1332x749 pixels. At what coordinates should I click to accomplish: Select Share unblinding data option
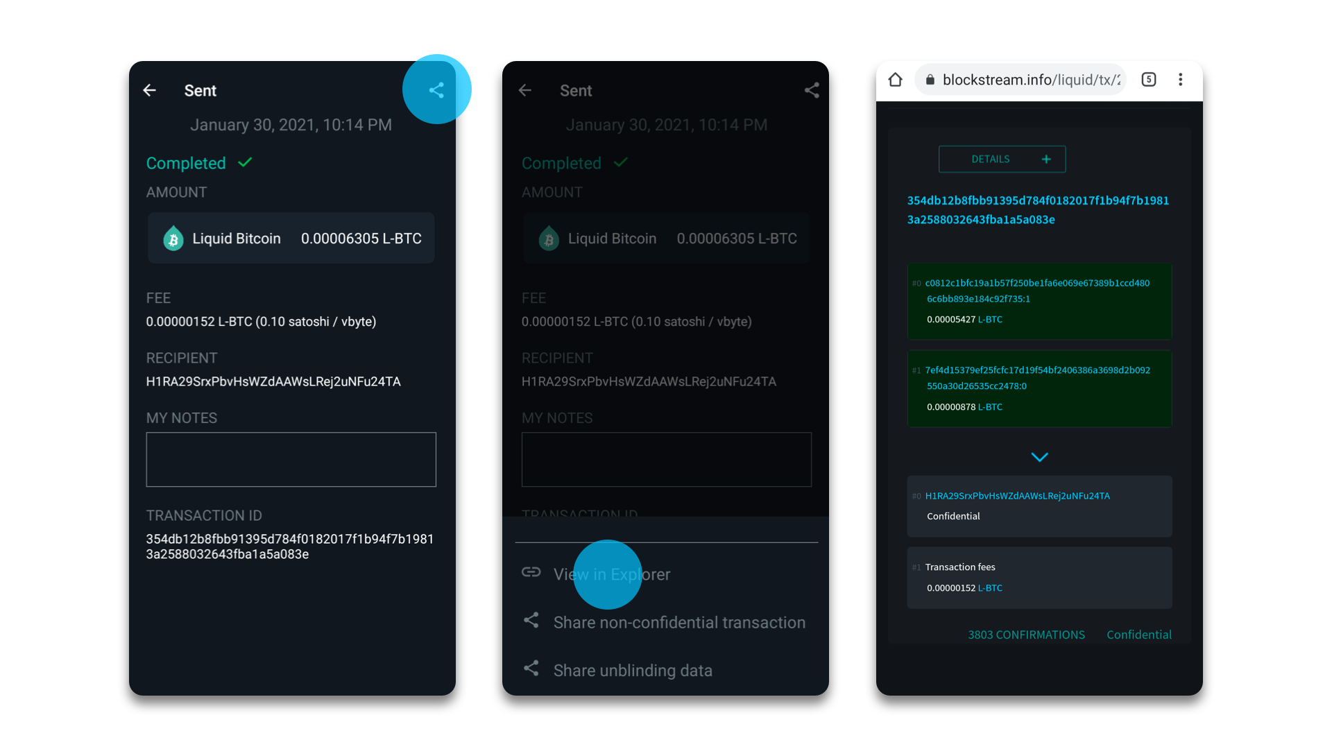tap(633, 671)
